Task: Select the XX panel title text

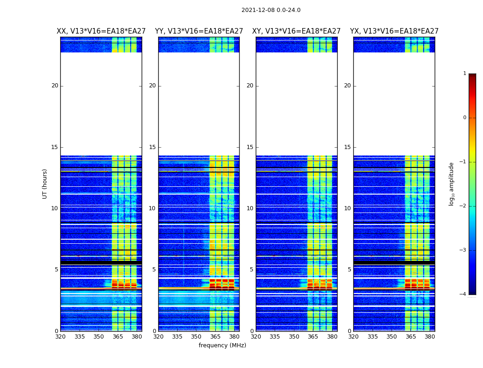Action: coord(101,31)
